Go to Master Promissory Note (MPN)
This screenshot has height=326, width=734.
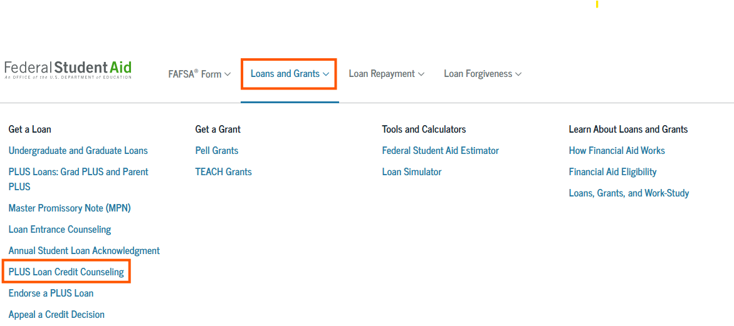70,208
